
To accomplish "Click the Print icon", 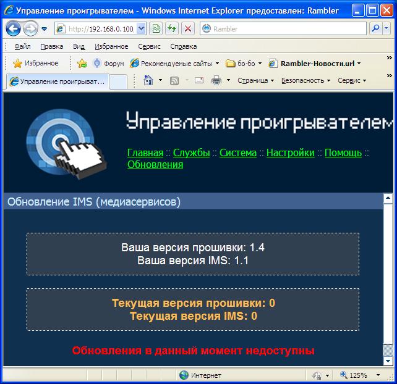I will click(x=216, y=80).
